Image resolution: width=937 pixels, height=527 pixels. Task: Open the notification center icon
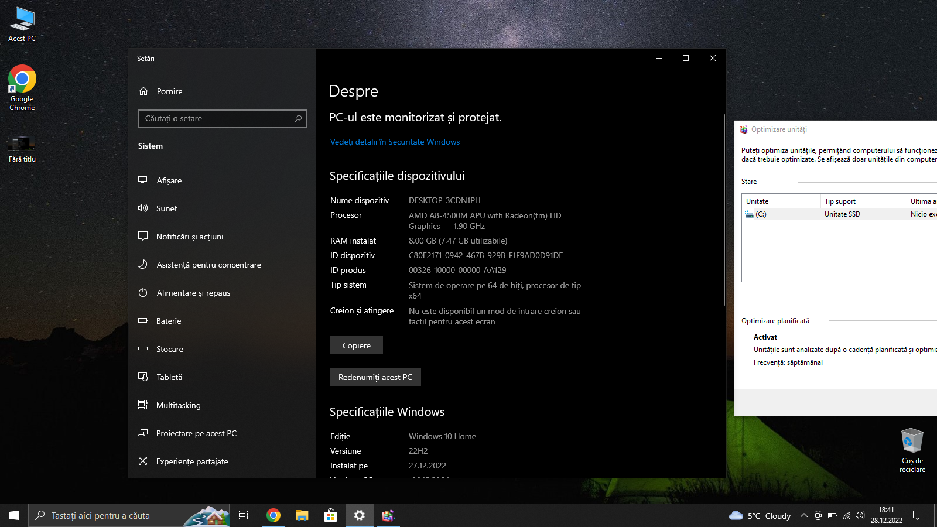(918, 515)
